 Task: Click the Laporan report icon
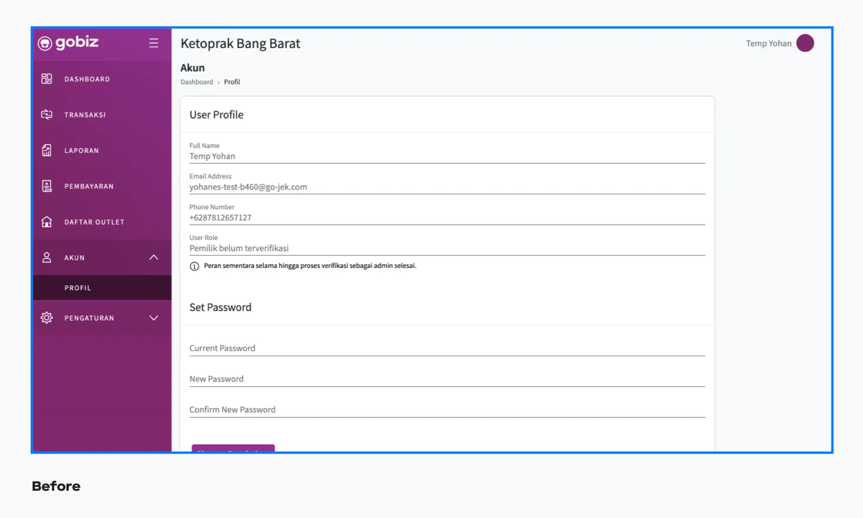(x=47, y=151)
